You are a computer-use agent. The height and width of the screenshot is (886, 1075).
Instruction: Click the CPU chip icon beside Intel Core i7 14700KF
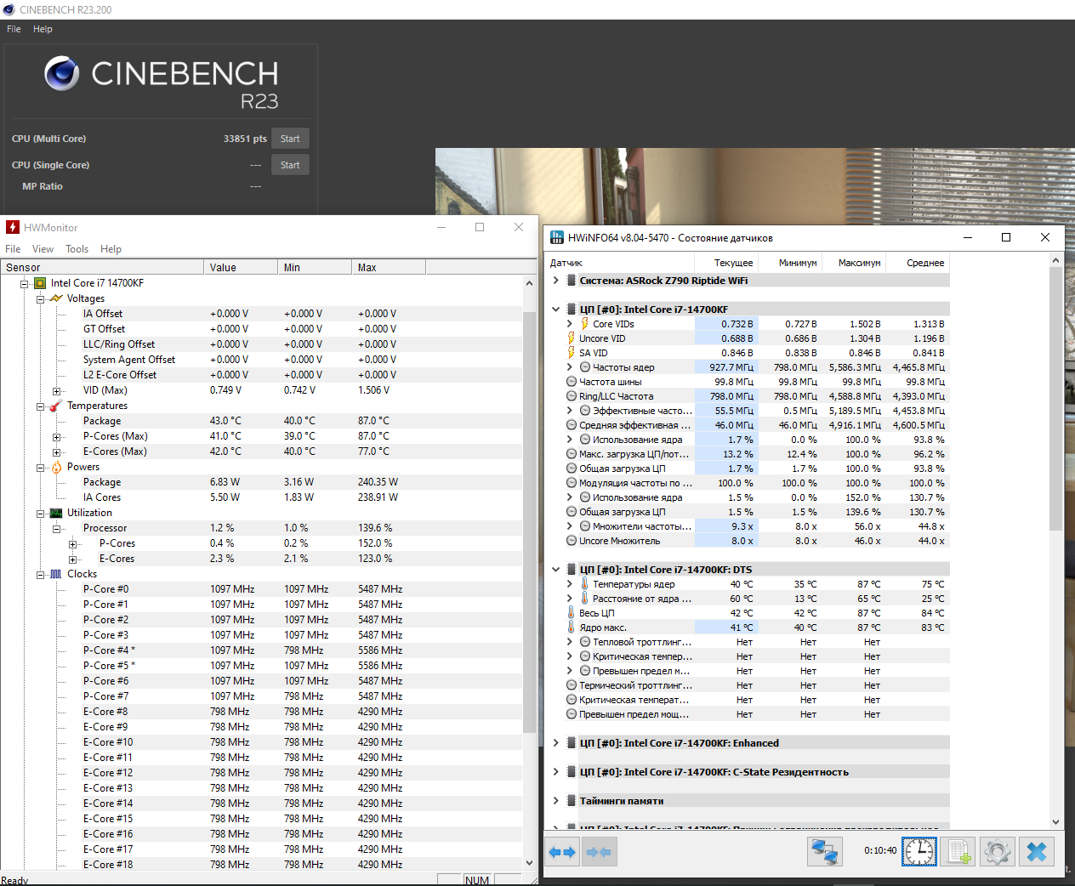coord(40,283)
